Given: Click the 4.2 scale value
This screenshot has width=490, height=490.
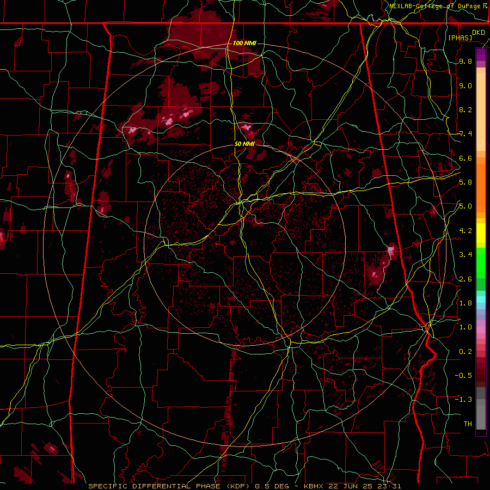Looking at the screenshot, I should [465, 231].
